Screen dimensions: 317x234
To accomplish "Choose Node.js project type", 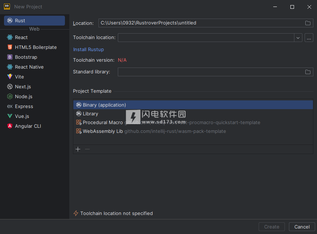I will 34,97.
